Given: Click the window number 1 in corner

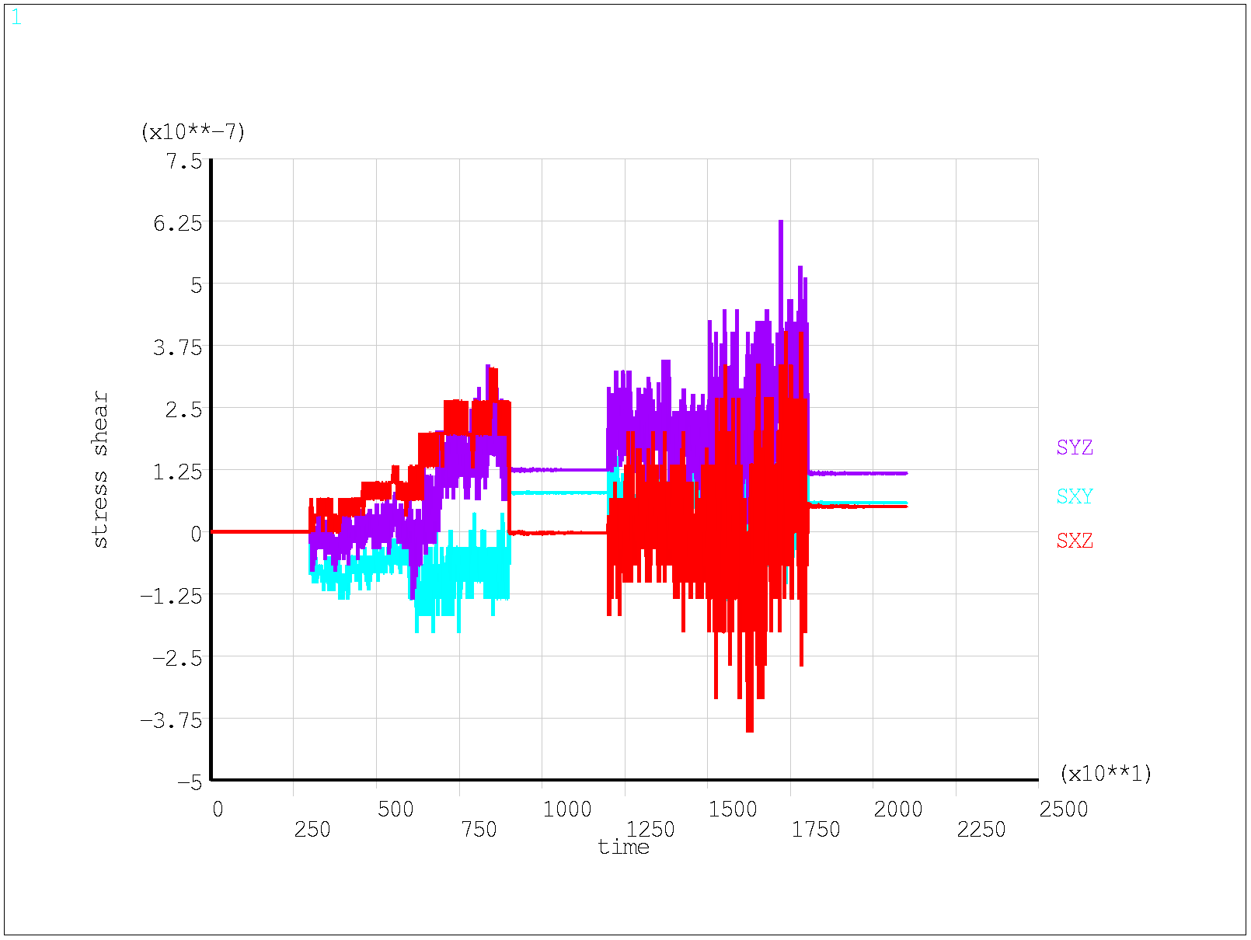Looking at the screenshot, I should click(16, 18).
